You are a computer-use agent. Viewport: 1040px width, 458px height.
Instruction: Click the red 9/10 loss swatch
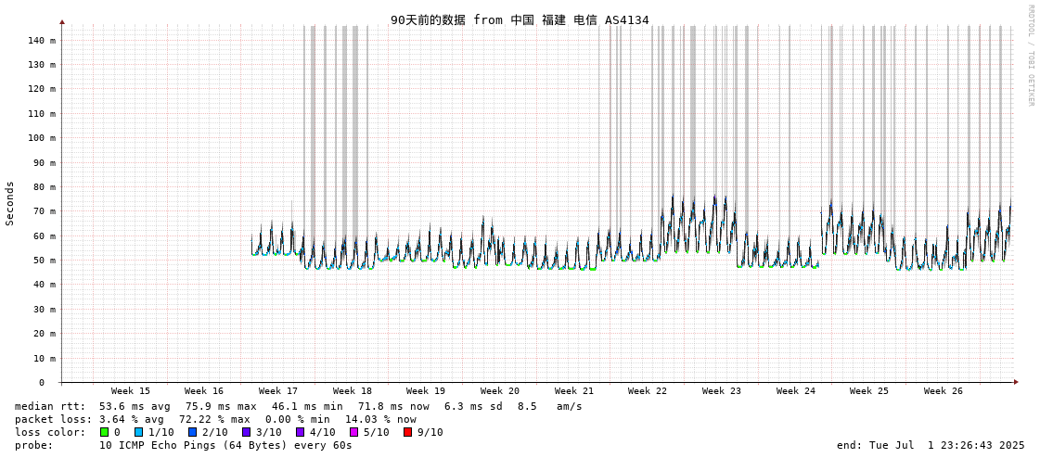407,432
